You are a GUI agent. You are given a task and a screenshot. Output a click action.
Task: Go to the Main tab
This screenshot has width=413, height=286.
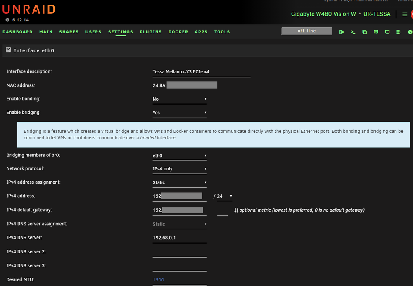tap(46, 32)
